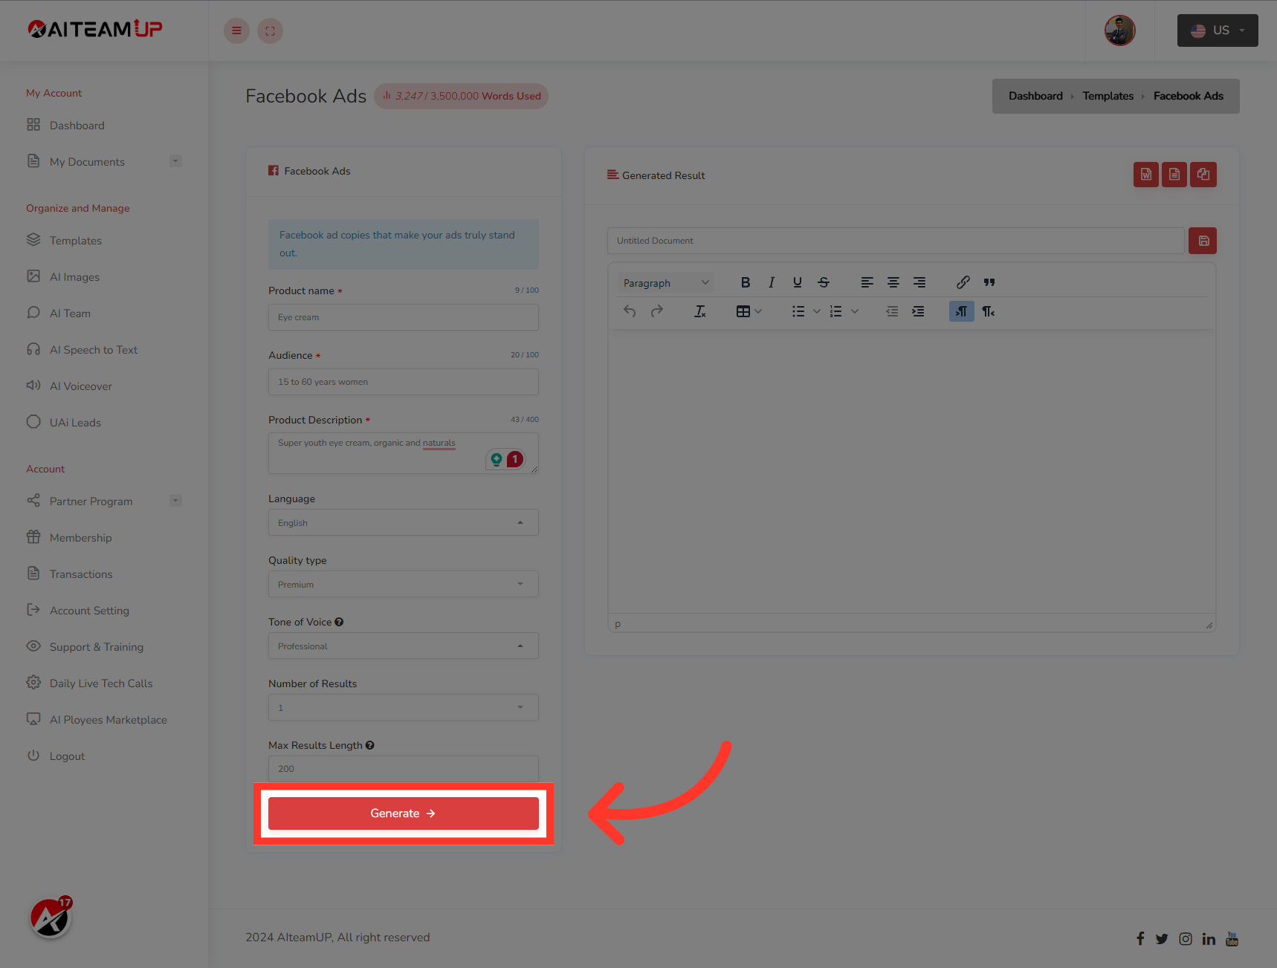Click the Dashboard breadcrumb link
The image size is (1277, 968).
click(x=1035, y=96)
